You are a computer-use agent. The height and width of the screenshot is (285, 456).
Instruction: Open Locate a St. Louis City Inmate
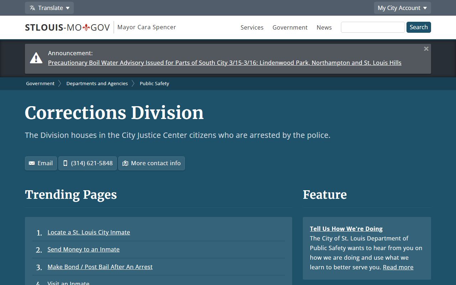pyautogui.click(x=89, y=232)
